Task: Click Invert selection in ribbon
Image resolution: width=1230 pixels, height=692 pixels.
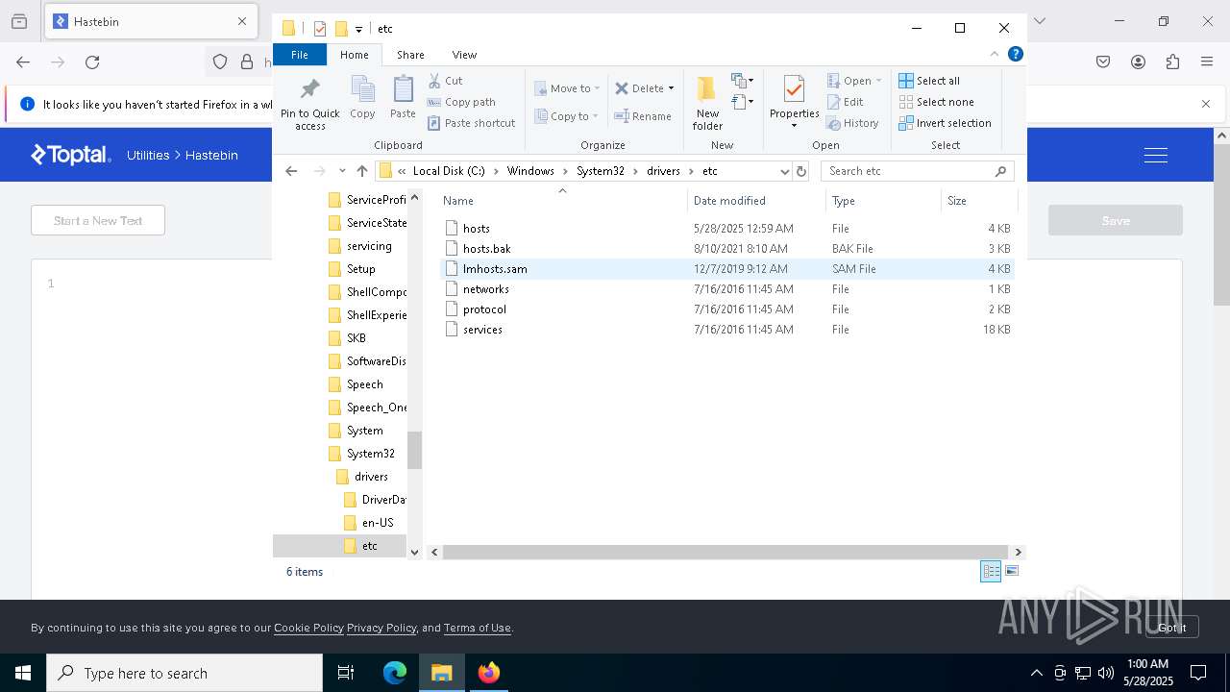Action: click(945, 123)
